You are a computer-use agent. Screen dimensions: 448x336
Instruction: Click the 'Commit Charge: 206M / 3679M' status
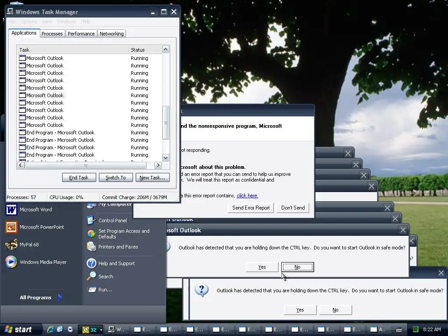[x=135, y=197]
